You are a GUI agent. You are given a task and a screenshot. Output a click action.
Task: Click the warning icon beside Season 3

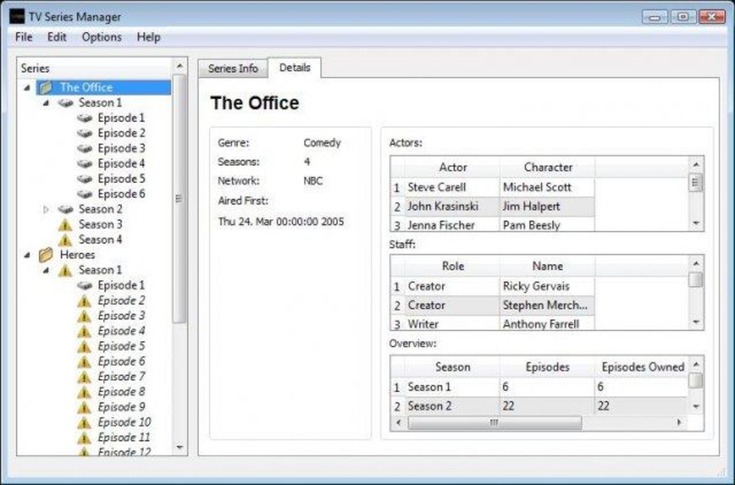pos(65,225)
